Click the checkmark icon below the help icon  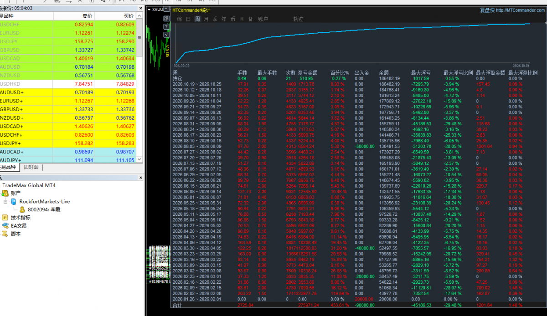tap(167, 35)
